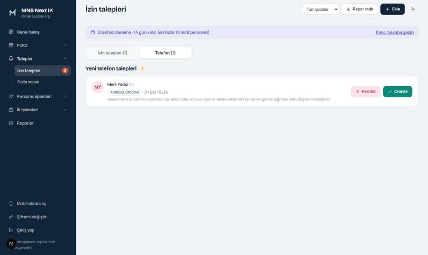Screen dimensions: 428x255
Task: Click the yellow count badge beside Yeni telefon talepleri
Action: [142, 68]
